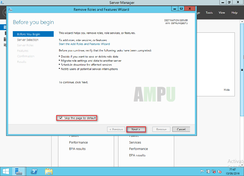The width and height of the screenshot is (244, 176).
Task: Open the BPA results link
Action: pos(77,149)
